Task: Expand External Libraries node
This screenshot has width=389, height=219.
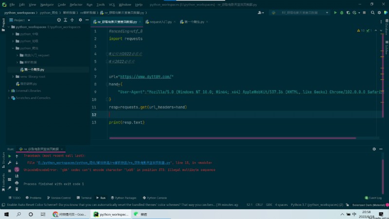Action: [9, 91]
